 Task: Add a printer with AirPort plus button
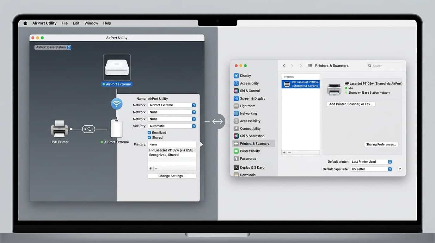point(150,168)
